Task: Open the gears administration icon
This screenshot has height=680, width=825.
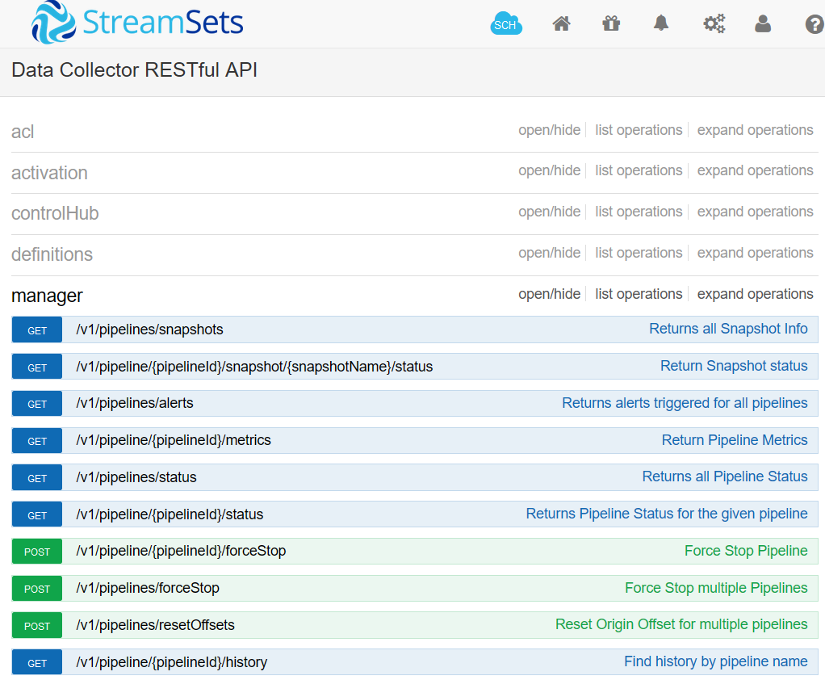Action: tap(714, 23)
